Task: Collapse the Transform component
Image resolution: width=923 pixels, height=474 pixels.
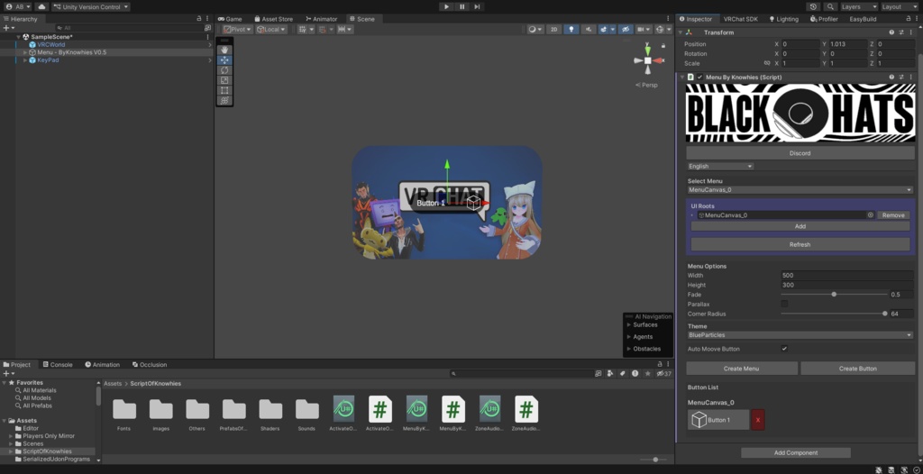Action: pos(681,32)
